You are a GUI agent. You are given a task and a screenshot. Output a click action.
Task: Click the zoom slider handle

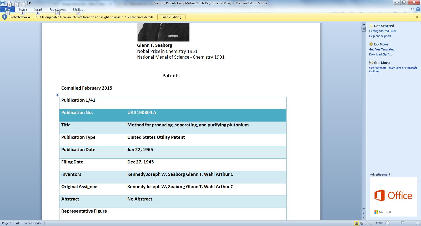coord(403,223)
